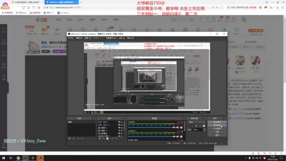Lock the 窗口捕获 2 source

click(122, 128)
